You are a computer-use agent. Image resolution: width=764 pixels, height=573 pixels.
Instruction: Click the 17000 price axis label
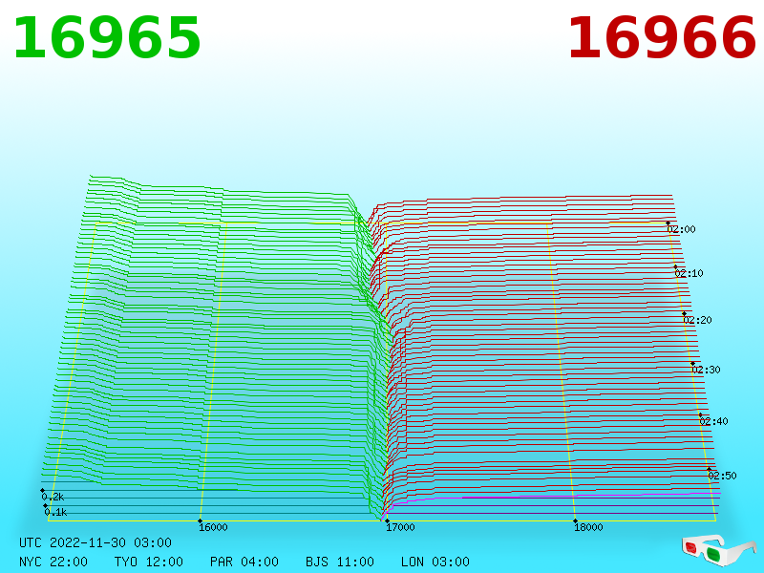tap(400, 527)
